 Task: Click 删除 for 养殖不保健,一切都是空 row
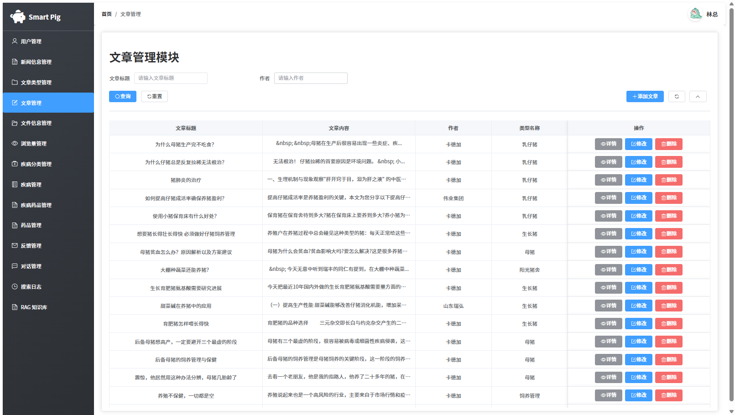click(668, 395)
